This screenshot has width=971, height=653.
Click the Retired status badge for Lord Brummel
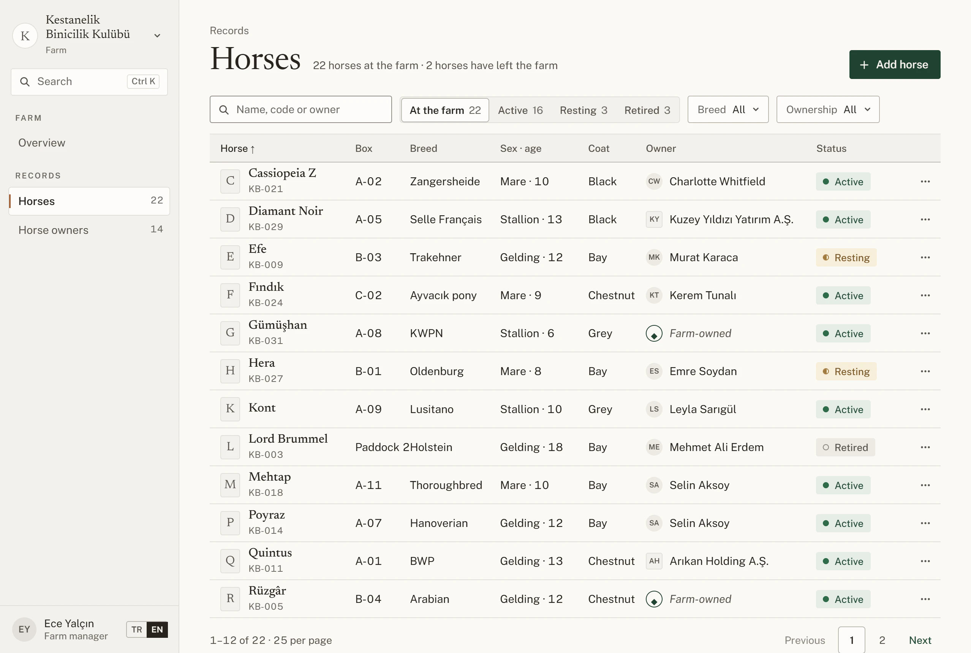click(x=845, y=447)
